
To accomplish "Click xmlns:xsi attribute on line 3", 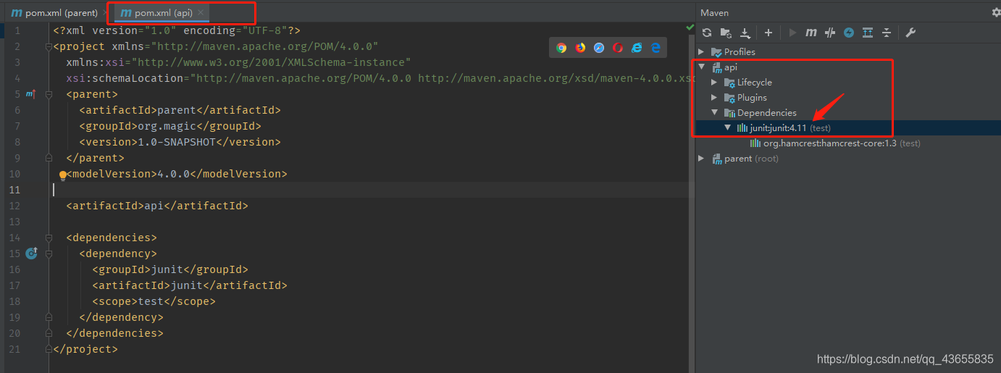I will (239, 62).
